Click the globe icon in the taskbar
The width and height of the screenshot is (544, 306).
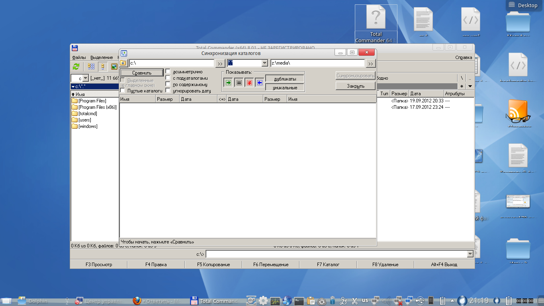(x=287, y=301)
